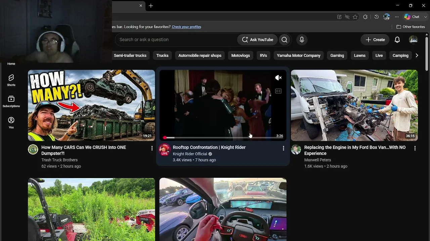Open the video titled Rooftop Confrontation | Knight Rider

coord(209,147)
